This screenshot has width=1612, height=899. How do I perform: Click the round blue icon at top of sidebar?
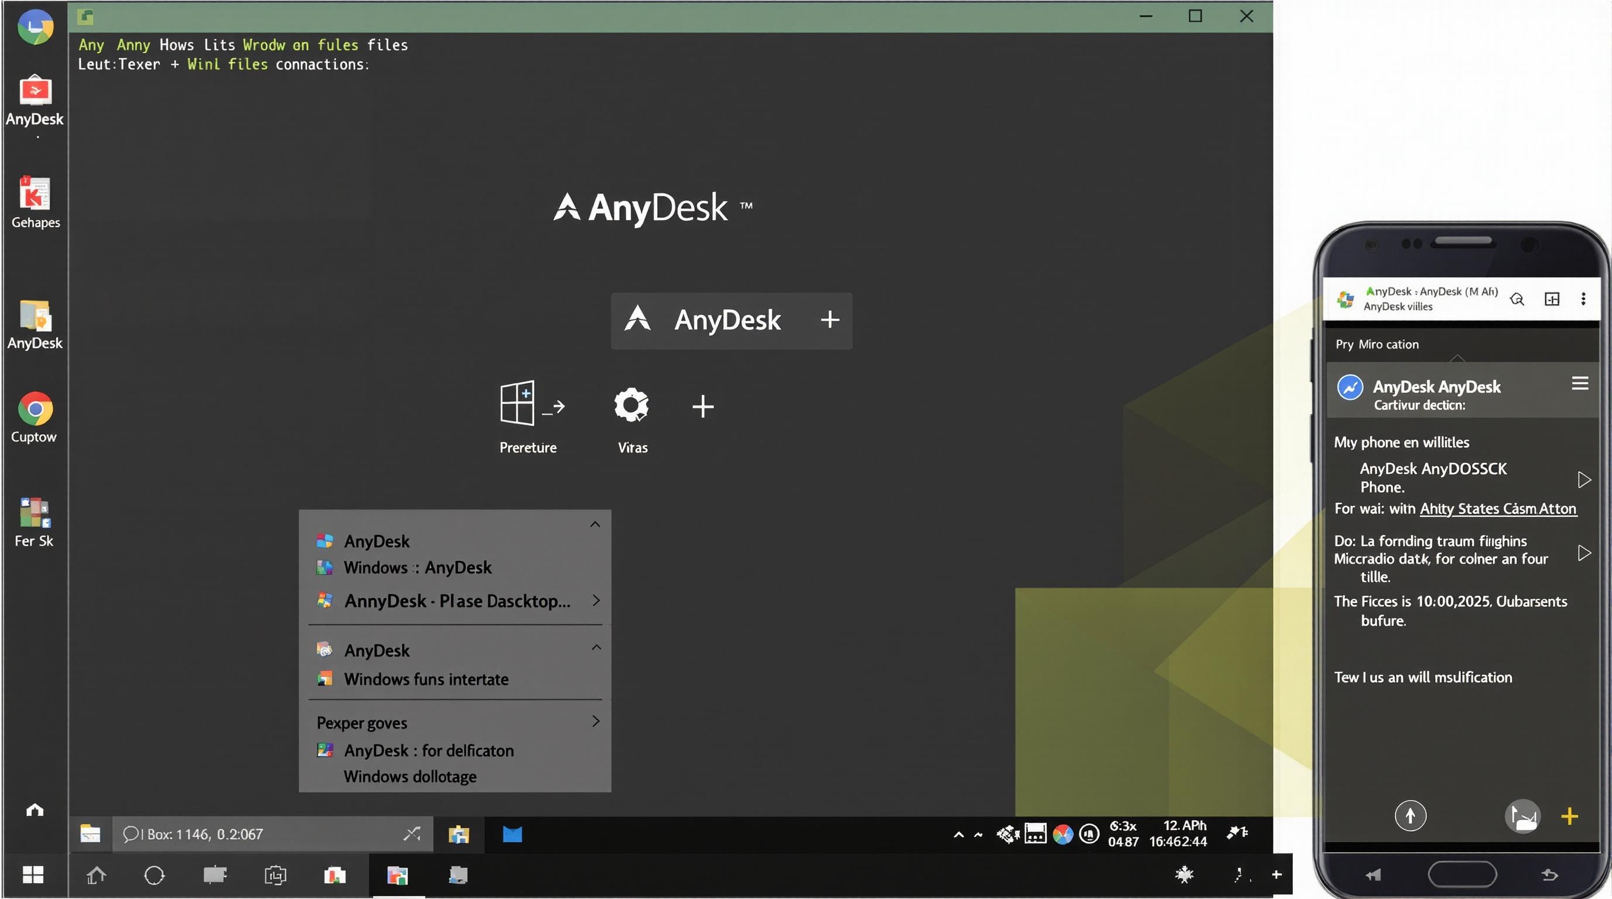[35, 26]
